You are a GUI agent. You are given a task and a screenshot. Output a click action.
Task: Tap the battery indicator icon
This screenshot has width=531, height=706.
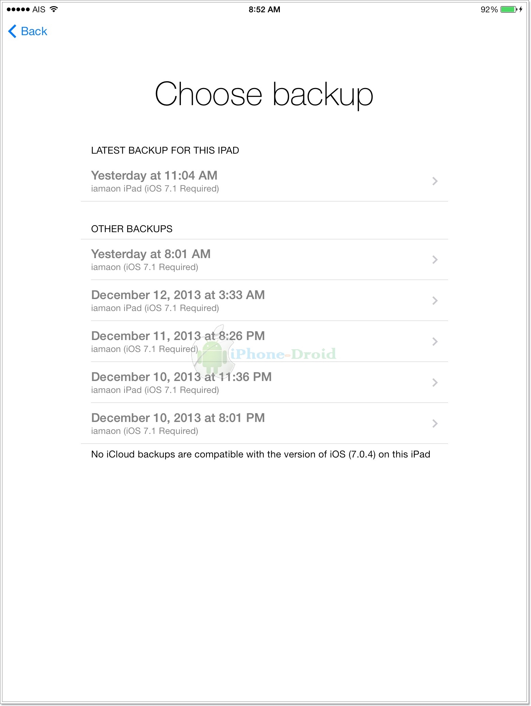(x=508, y=10)
